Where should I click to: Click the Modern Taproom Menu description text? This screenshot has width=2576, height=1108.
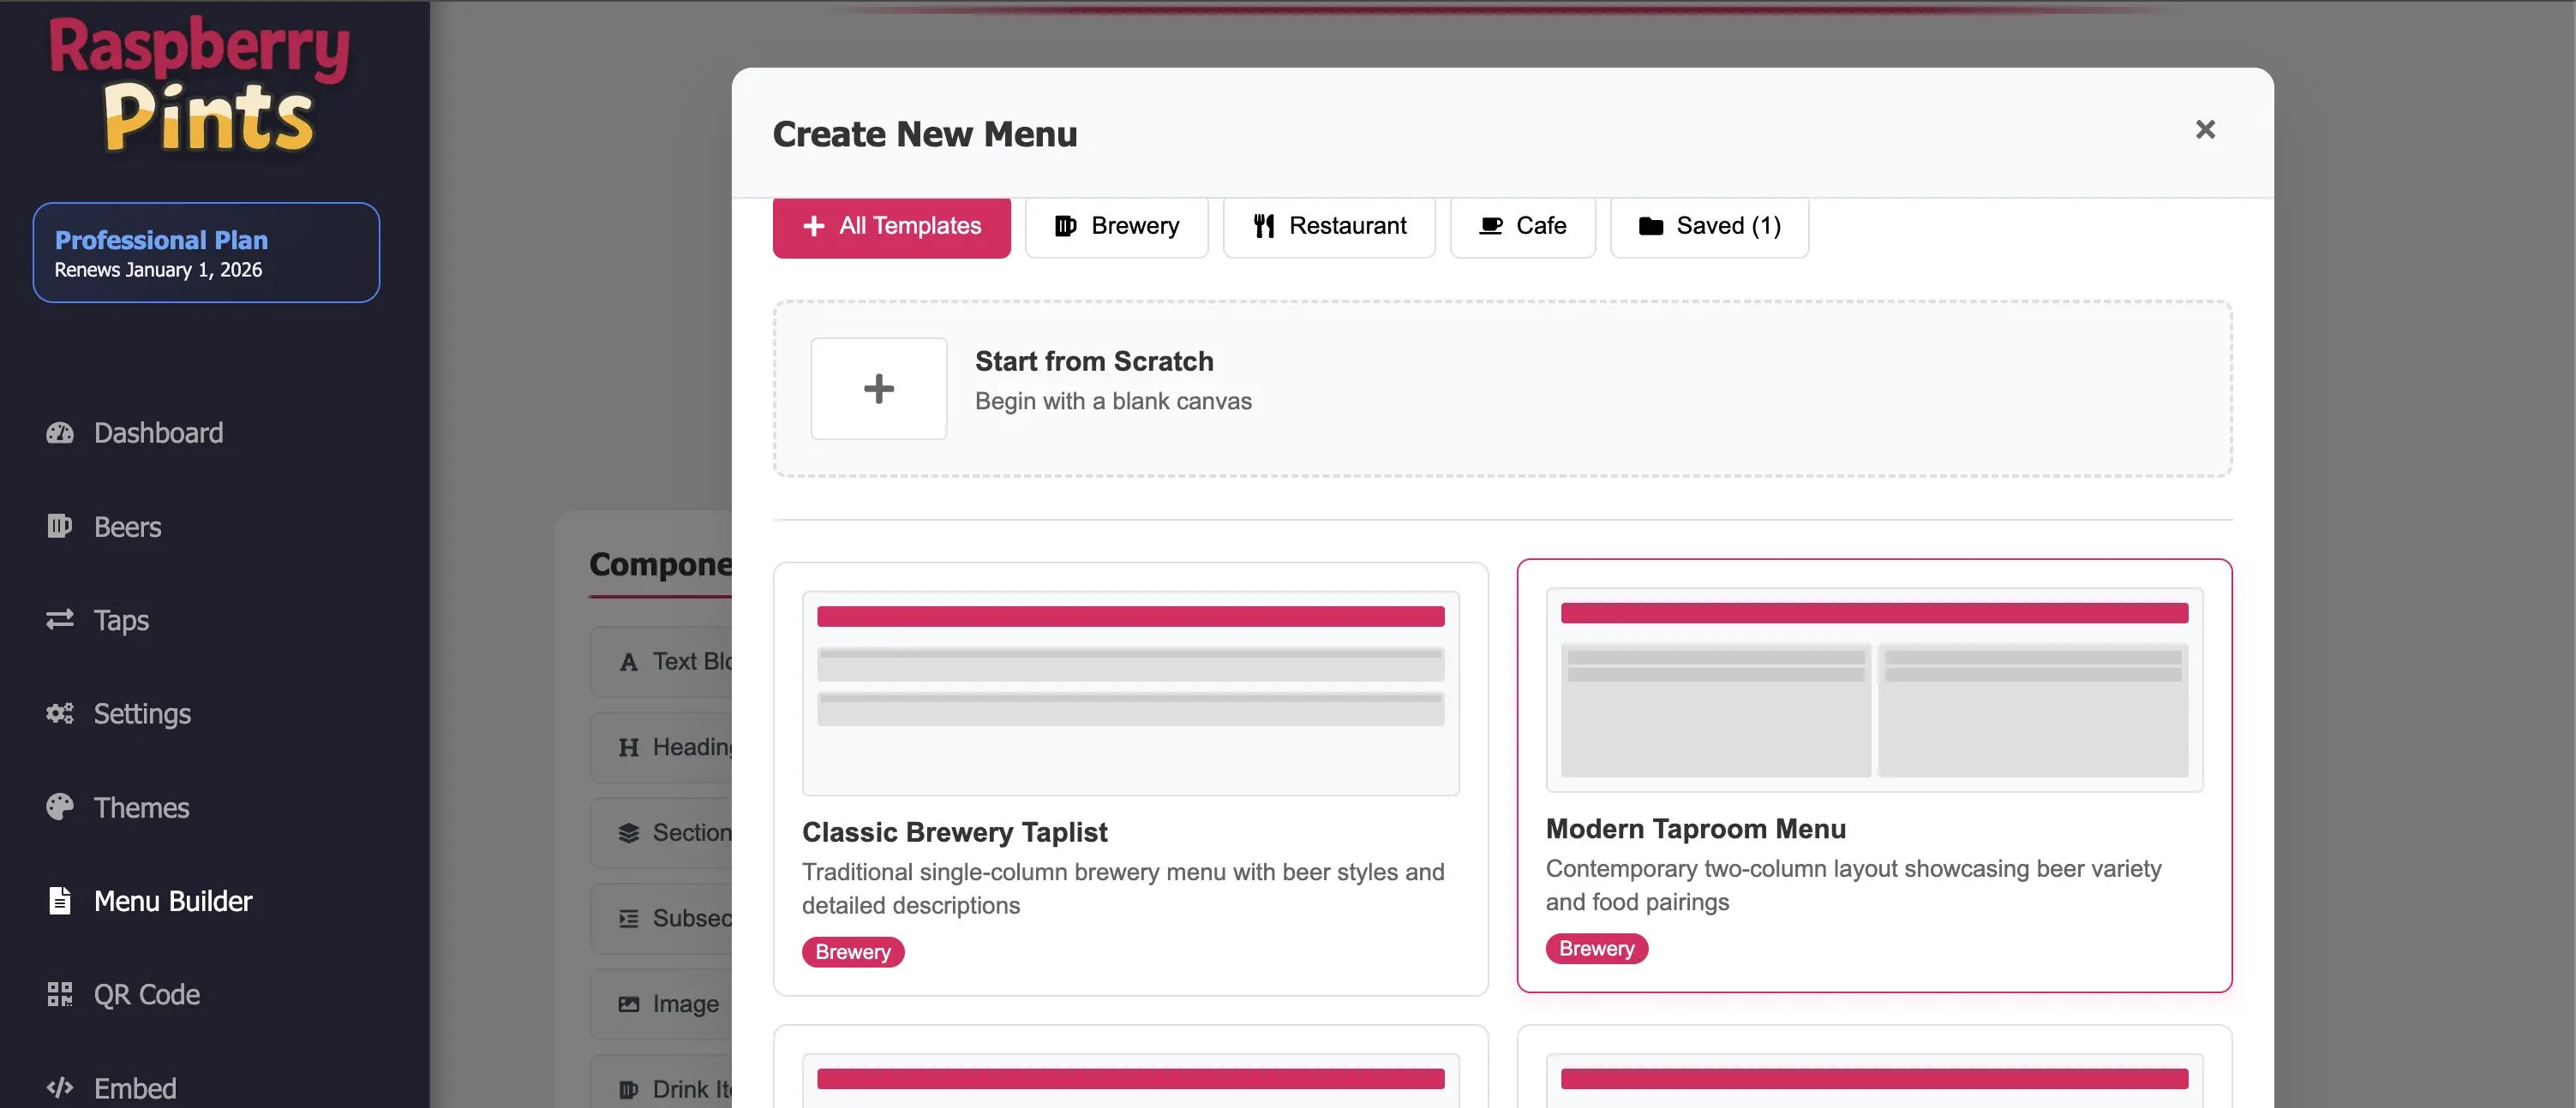pyautogui.click(x=1853, y=885)
